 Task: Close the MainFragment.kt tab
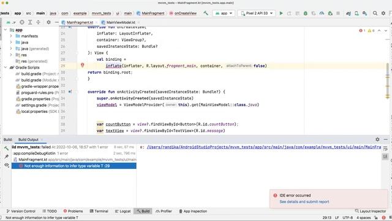[x=97, y=22]
